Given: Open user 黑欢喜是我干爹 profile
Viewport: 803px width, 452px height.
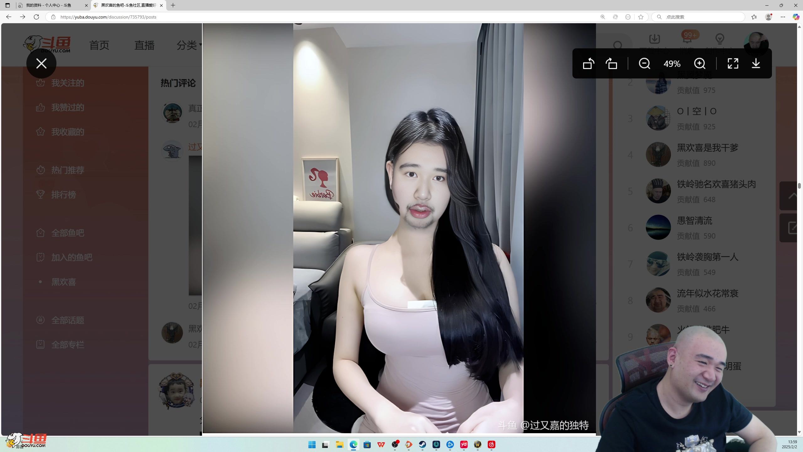Looking at the screenshot, I should pos(708,148).
